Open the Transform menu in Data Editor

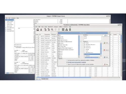pyautogui.click(x=50, y=27)
